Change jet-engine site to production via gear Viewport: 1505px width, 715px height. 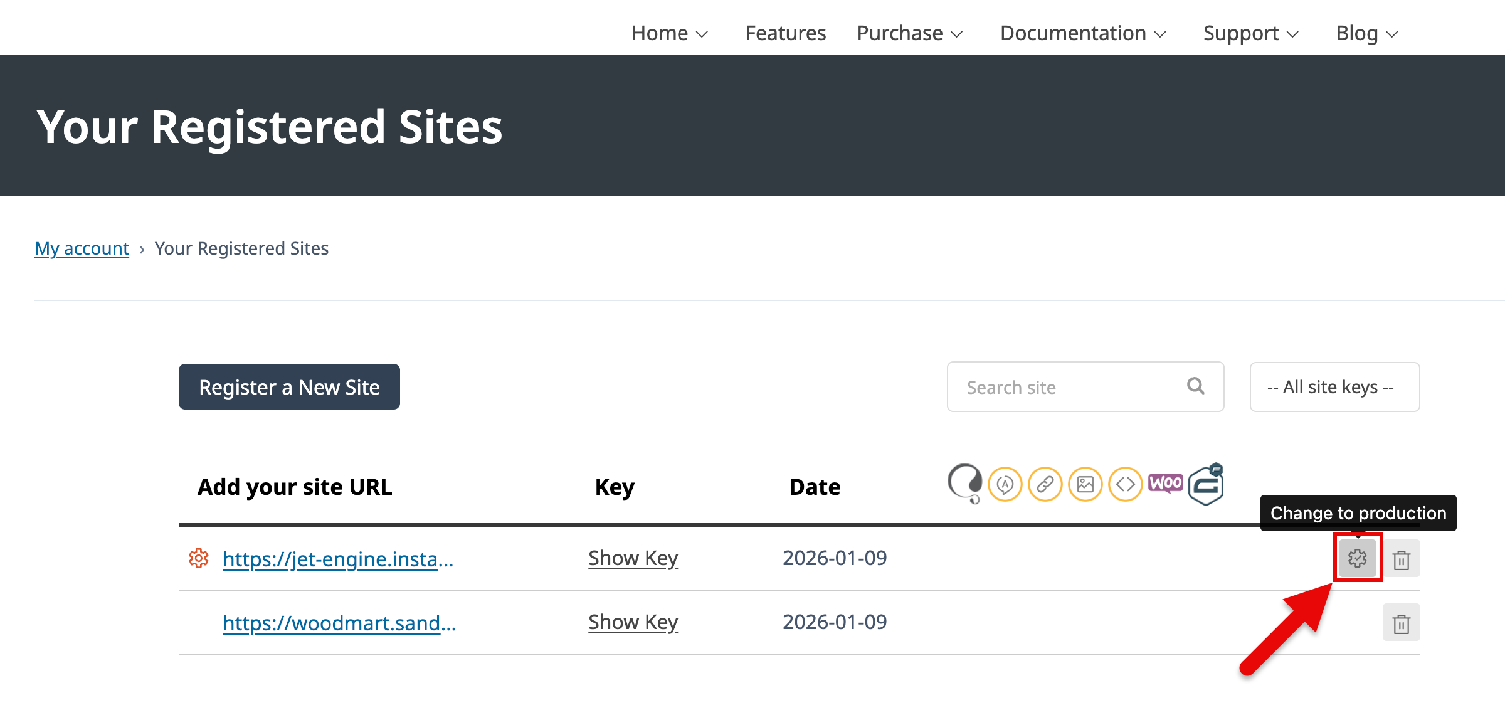1357,558
